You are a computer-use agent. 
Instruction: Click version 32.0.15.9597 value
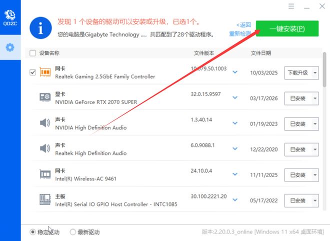point(205,94)
